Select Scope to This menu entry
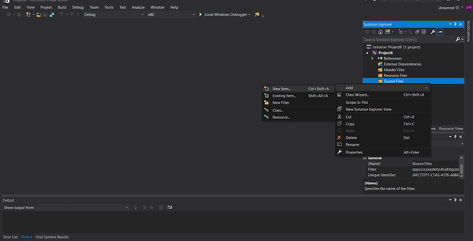 [383, 102]
